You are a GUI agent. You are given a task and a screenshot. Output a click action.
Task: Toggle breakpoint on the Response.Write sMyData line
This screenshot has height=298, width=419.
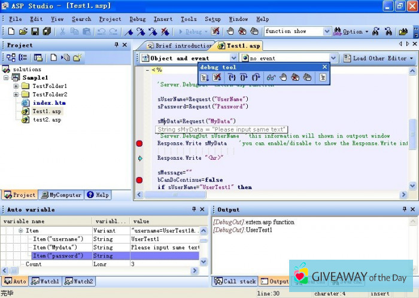[x=139, y=144]
